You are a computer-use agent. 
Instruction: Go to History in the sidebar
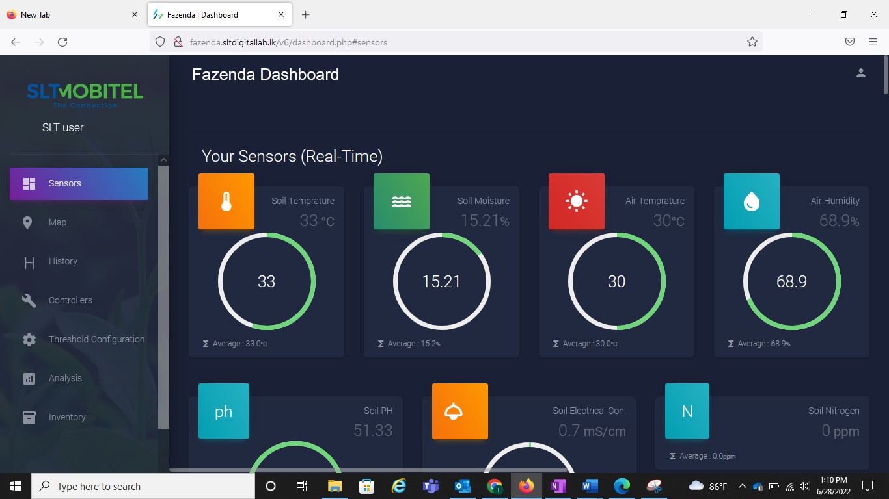coord(62,262)
